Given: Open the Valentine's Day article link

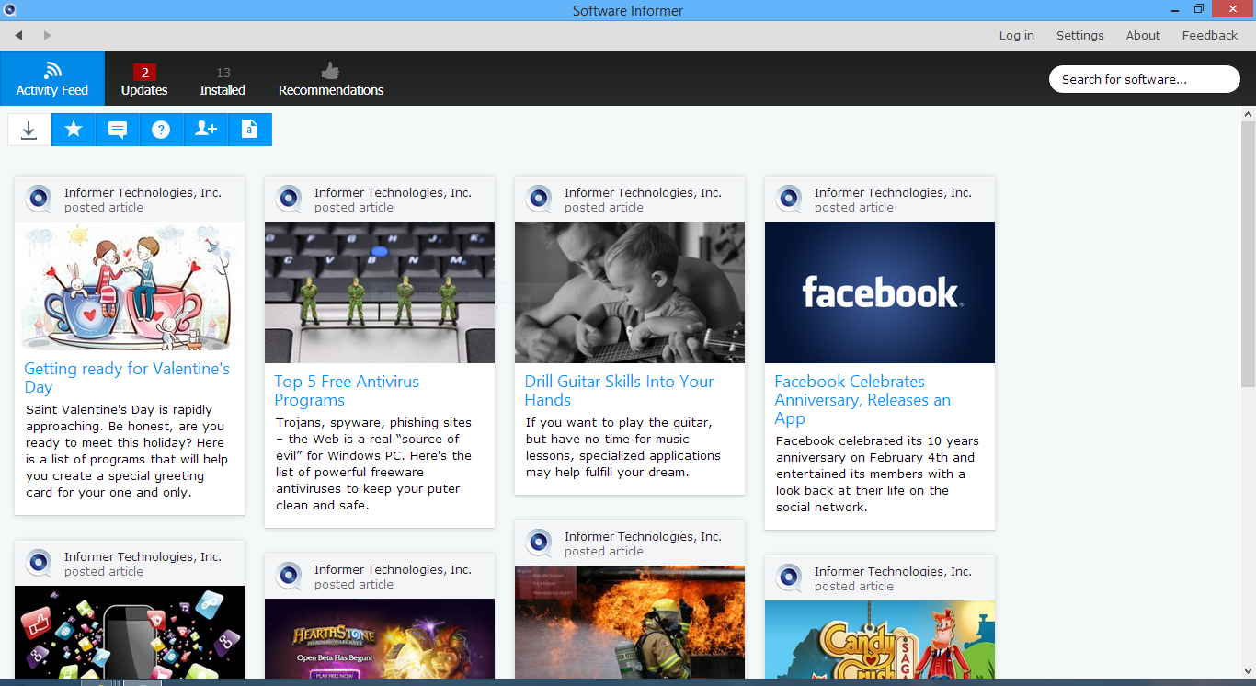Looking at the screenshot, I should 127,378.
